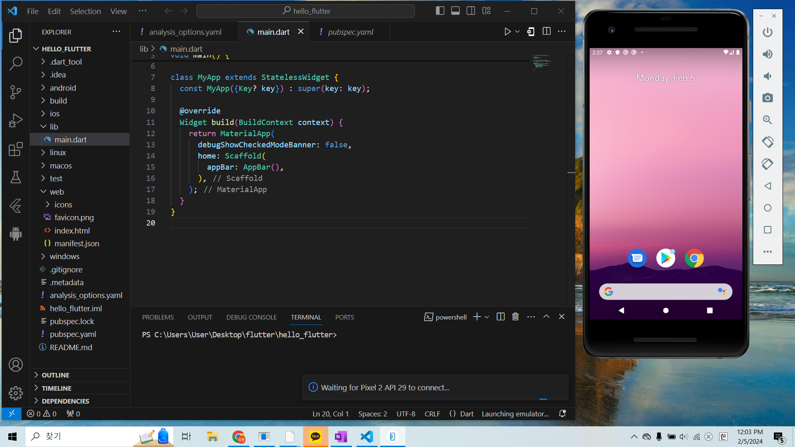This screenshot has width=795, height=447.
Task: Open the launch profile dropdown beside new terminal
Action: pyautogui.click(x=487, y=317)
